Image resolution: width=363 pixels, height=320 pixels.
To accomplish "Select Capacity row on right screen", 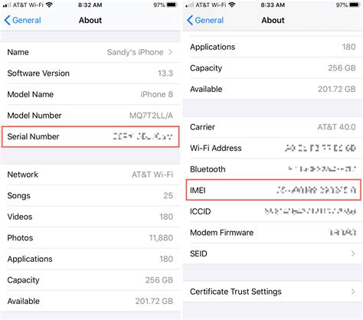I will 273,68.
